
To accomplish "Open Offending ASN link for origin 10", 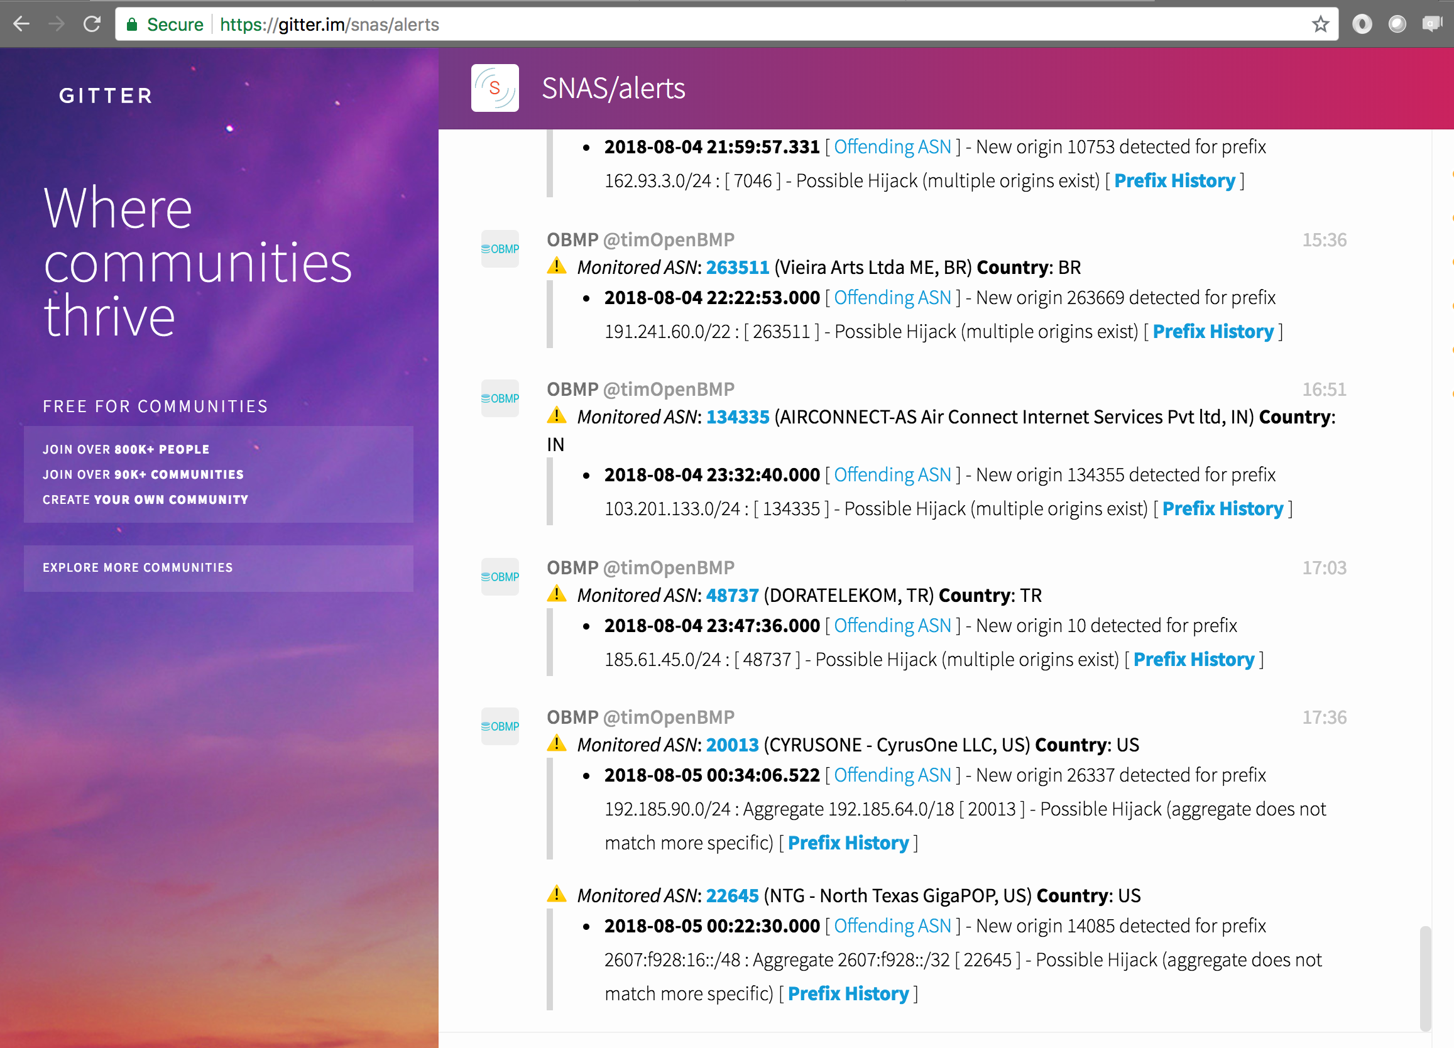I will click(892, 626).
